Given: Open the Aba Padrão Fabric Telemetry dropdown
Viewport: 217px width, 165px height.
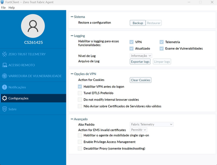Looking at the screenshot, I should click(151, 124).
